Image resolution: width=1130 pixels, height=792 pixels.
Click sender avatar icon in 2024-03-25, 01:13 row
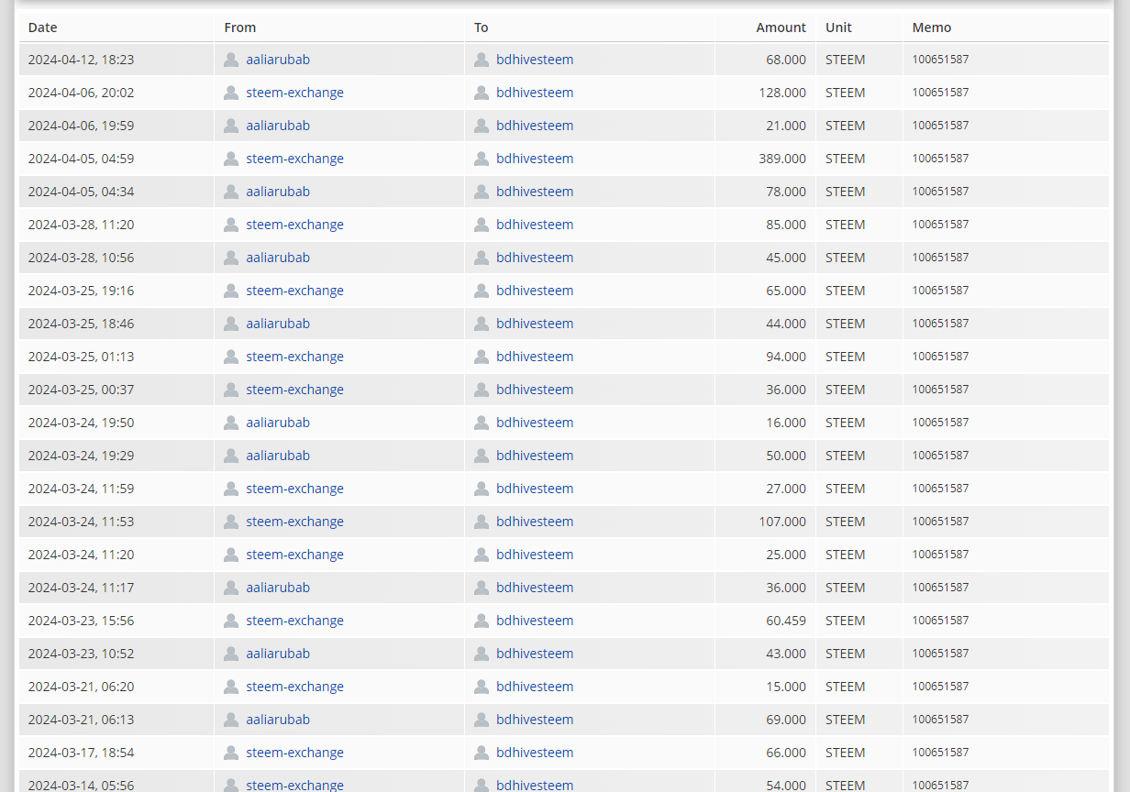click(x=231, y=357)
